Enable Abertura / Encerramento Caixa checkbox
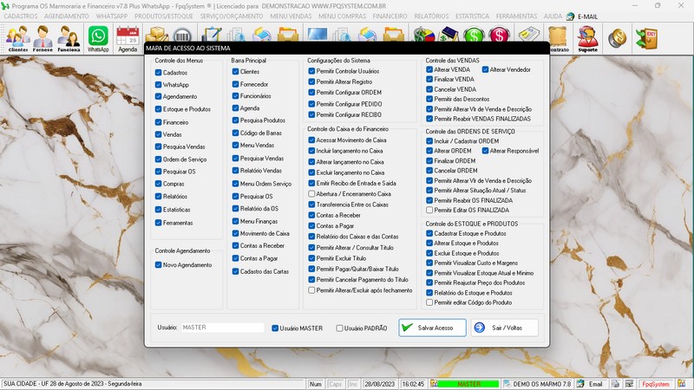 tap(311, 193)
